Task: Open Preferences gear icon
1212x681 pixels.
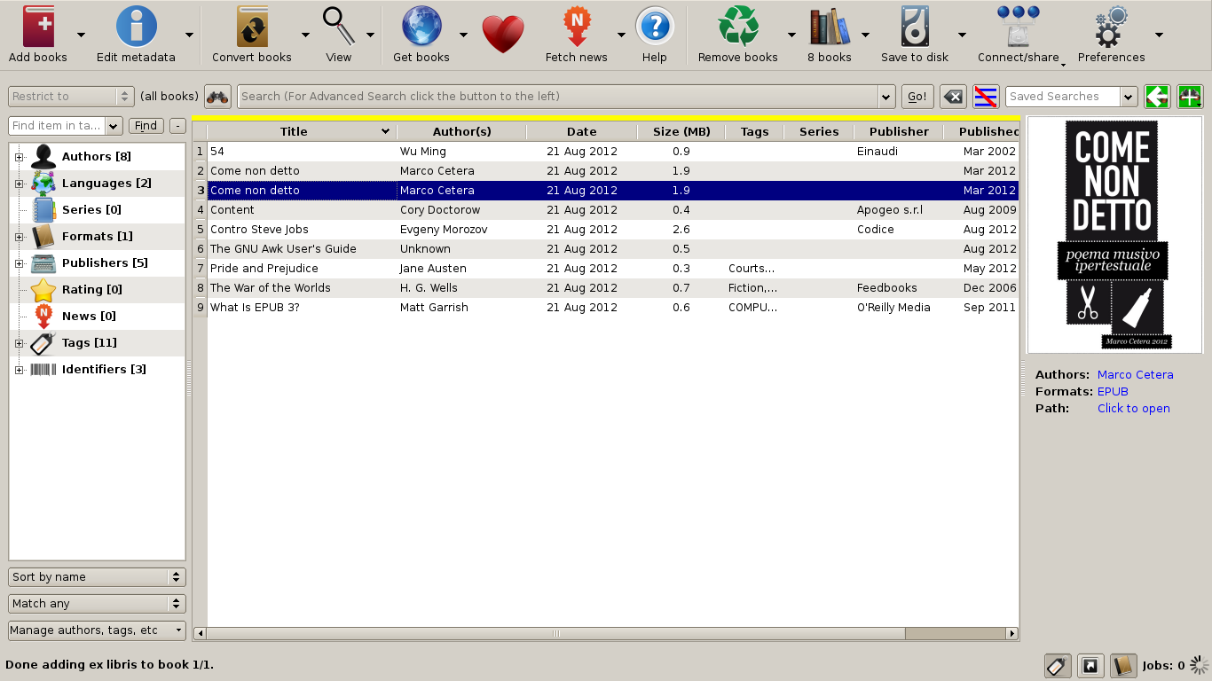Action: pyautogui.click(x=1111, y=27)
